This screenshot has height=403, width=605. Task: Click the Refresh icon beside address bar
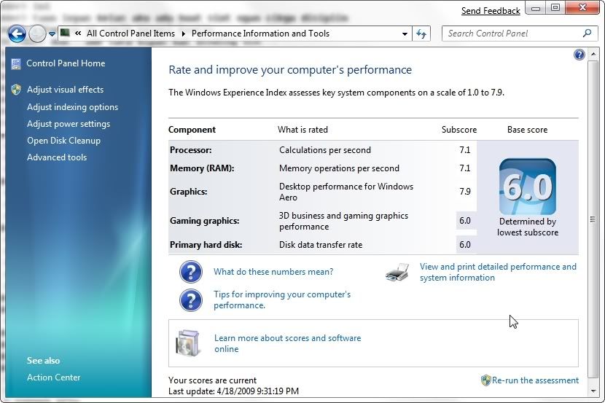click(x=421, y=34)
